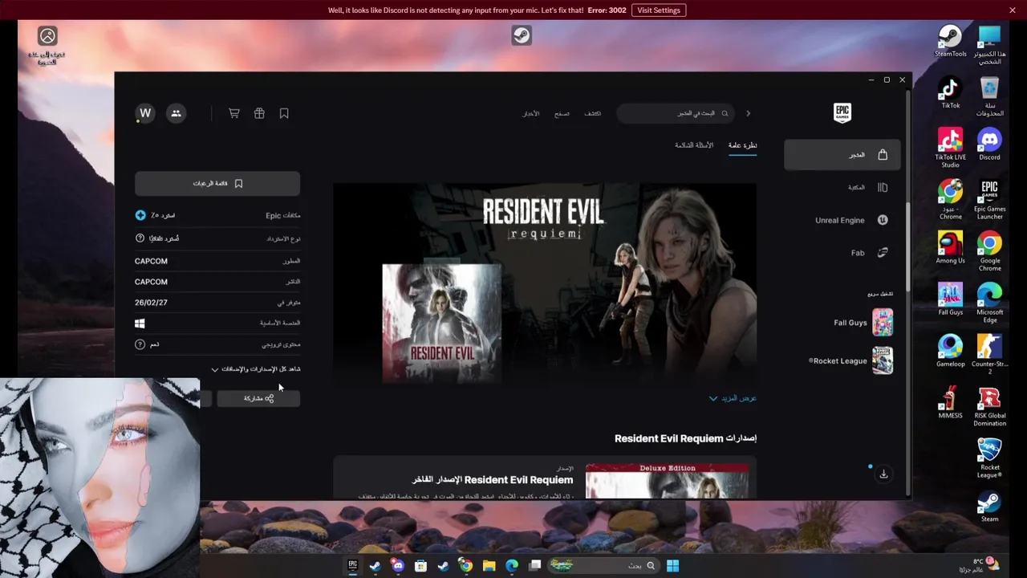Open the wishlist bookmark icon in Epic header
This screenshot has height=578, width=1027.
coord(284,113)
